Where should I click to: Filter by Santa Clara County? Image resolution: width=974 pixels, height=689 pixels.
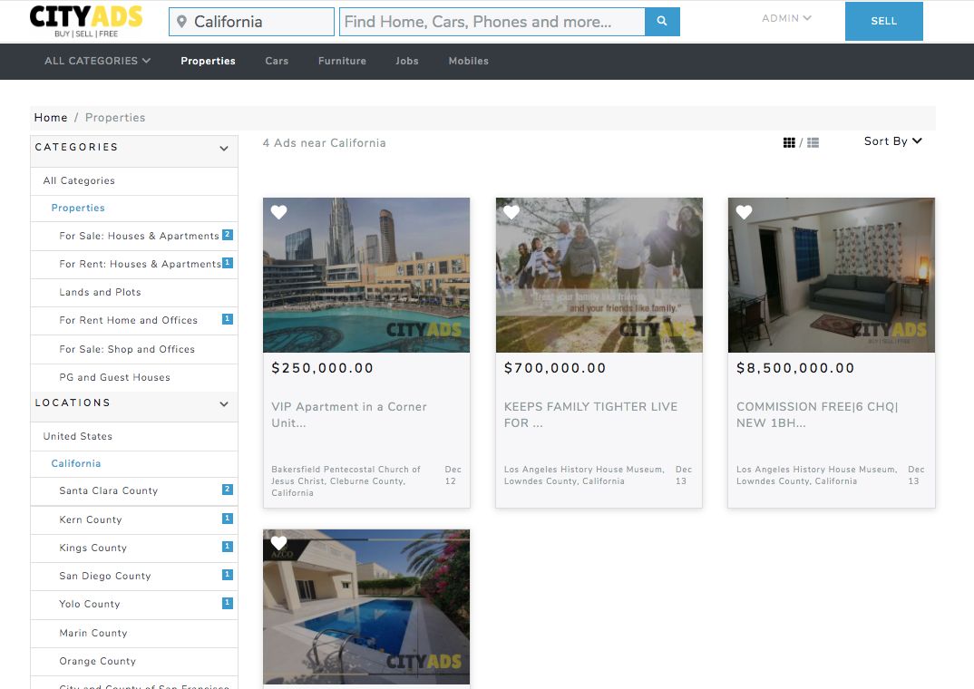[109, 490]
